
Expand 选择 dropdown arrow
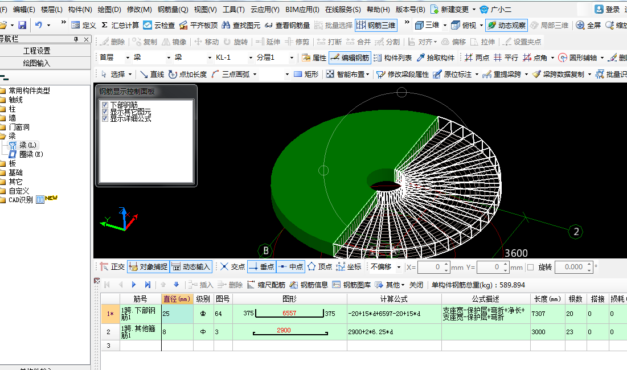click(129, 75)
